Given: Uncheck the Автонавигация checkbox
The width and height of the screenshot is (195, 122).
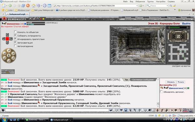Looking at the screenshot, I should point(15,42).
